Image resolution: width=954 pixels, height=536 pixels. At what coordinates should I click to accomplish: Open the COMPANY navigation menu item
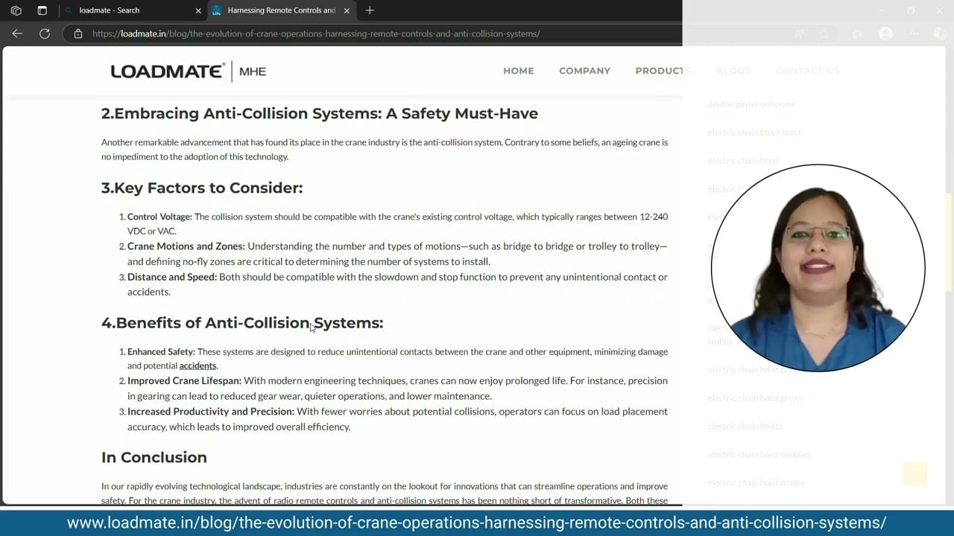(584, 71)
